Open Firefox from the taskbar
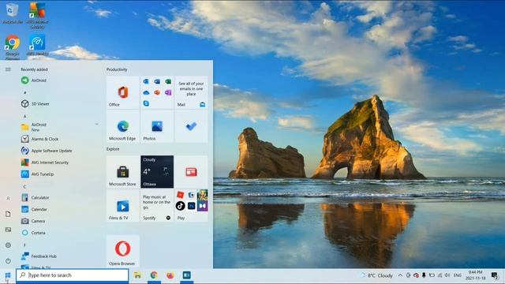The image size is (505, 284). [170, 275]
